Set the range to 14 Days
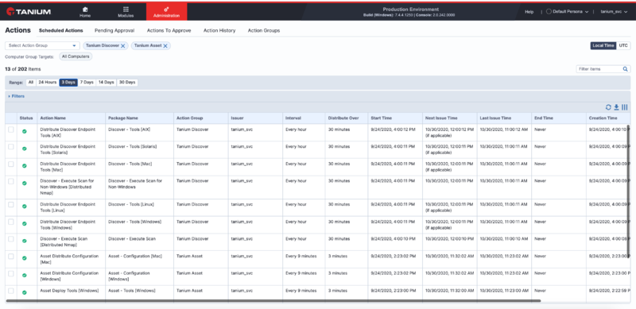636x309 pixels. pos(107,83)
